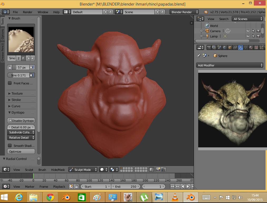Screen dimensions: 267x203
Task: Select the Material properties tab icon
Action: pos(251,47)
